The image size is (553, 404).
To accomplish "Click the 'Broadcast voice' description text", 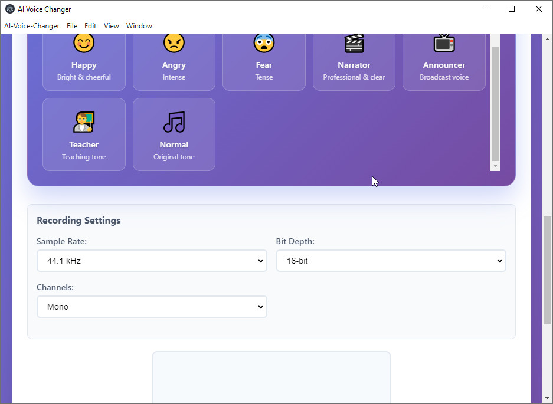I will tap(444, 77).
